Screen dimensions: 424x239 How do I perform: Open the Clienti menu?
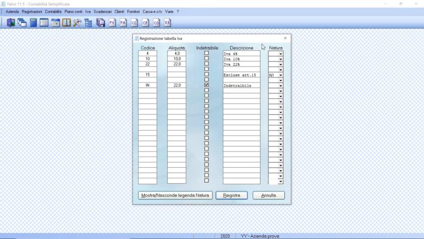119,12
